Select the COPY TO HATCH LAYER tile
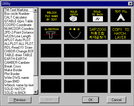This screenshot has width=134, height=106. 121,33
